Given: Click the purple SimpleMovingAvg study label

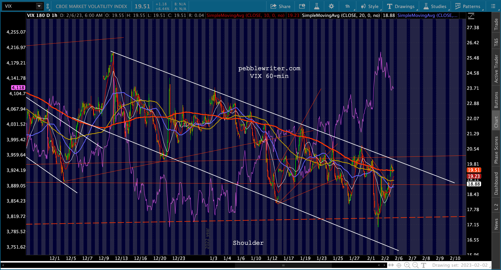Looking at the screenshot, I should coord(427,15).
